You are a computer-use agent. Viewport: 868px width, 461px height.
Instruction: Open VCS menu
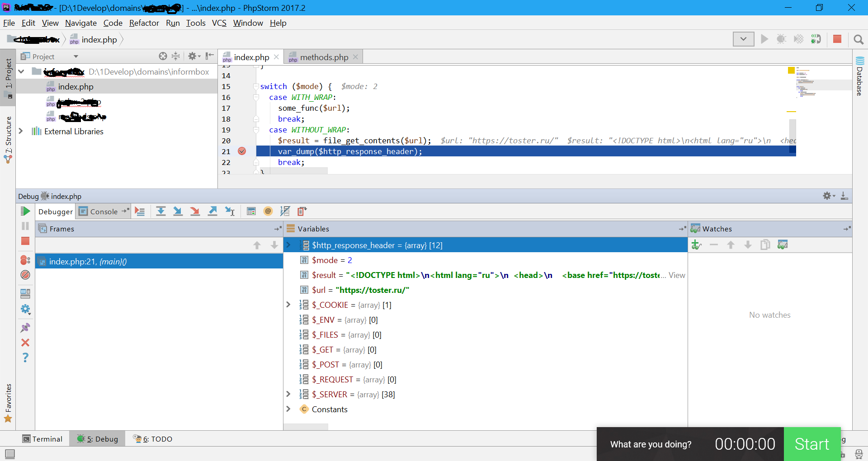click(x=219, y=23)
